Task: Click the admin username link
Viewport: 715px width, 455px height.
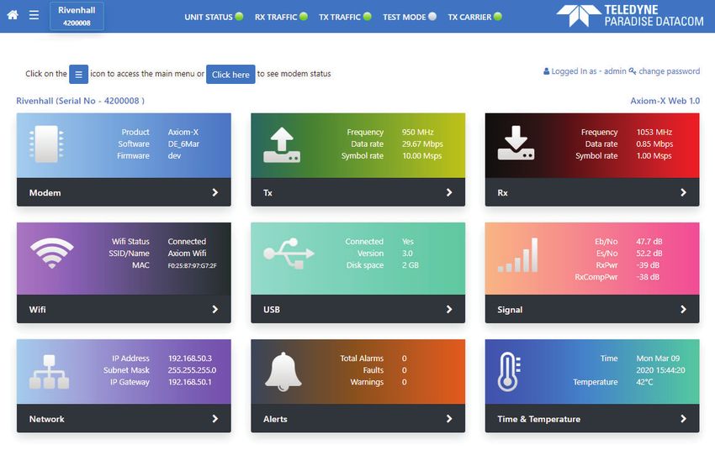Action: pyautogui.click(x=615, y=71)
